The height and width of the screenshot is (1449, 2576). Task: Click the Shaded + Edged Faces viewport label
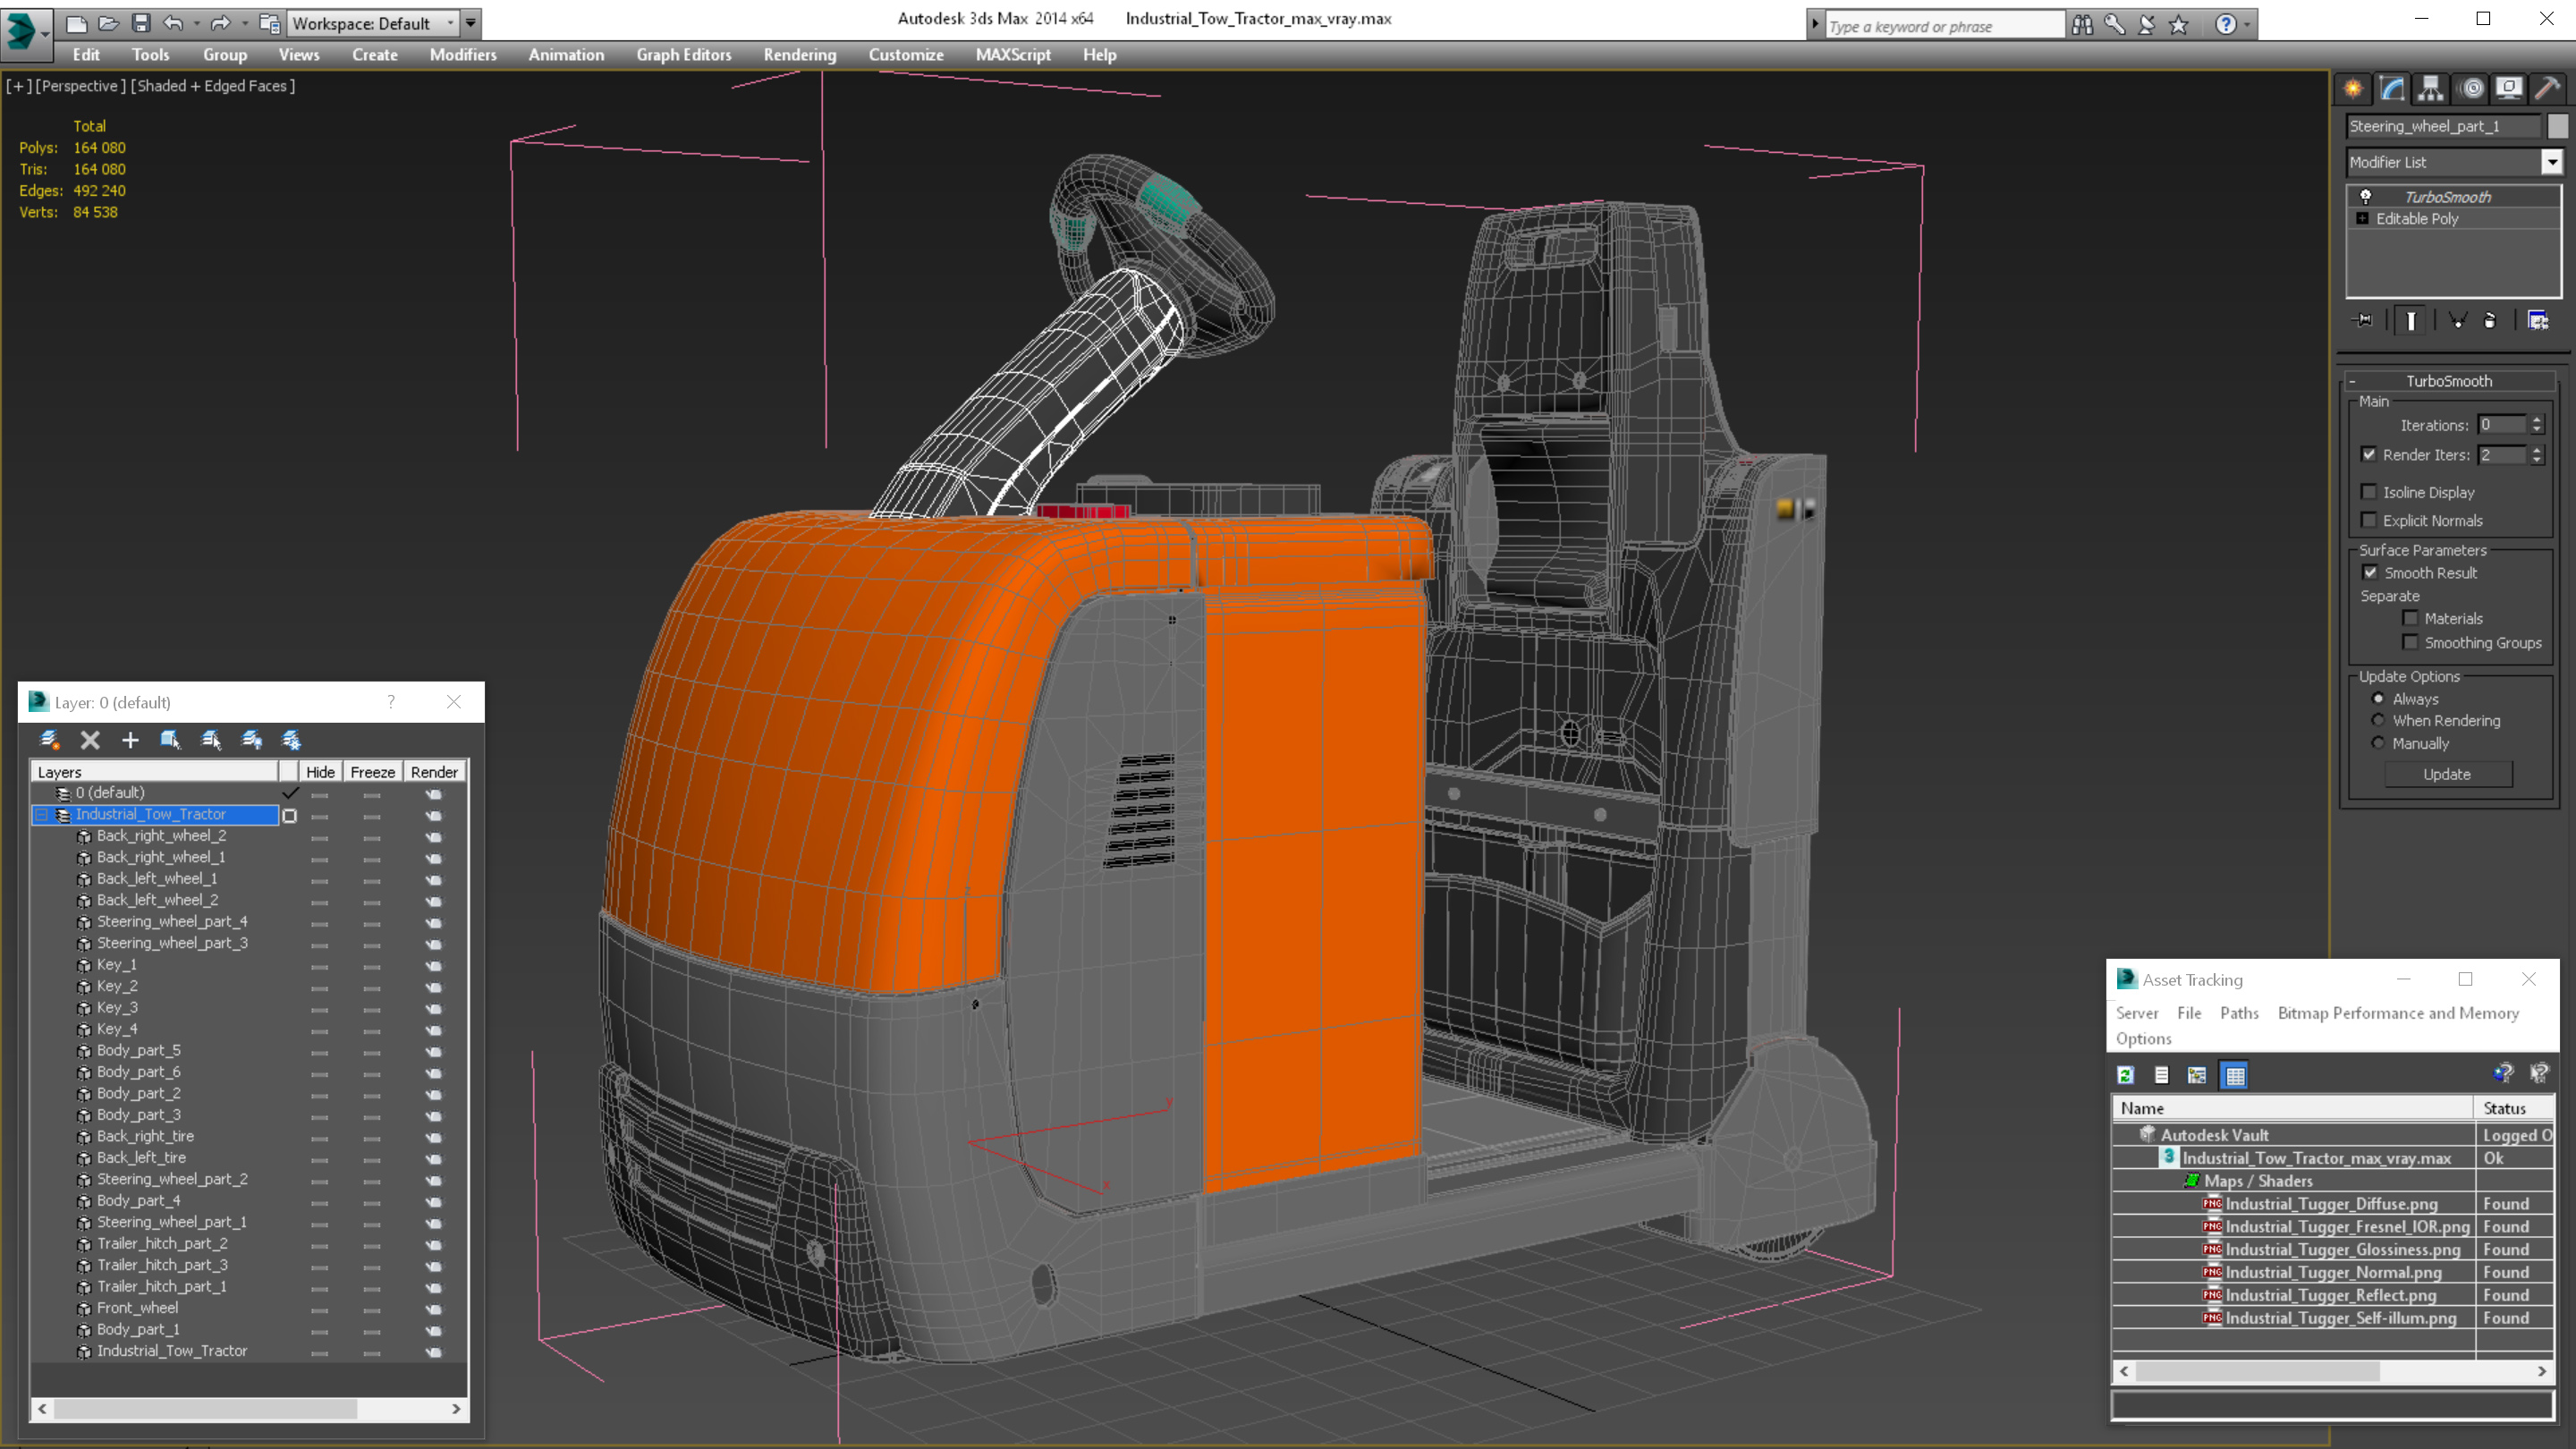(x=212, y=86)
